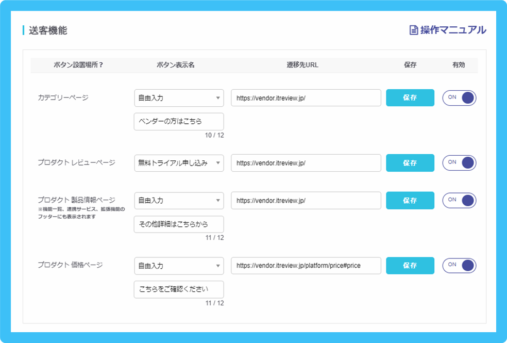Select the その他詳細はこちらから input field

178,224
